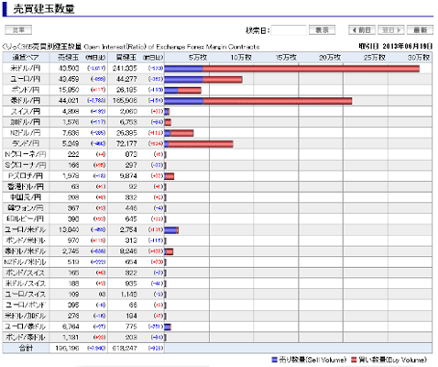Viewport: 438px width, 367px height.
Task: Click the red buy bar for 豪ドル/円
Action: coord(278,101)
